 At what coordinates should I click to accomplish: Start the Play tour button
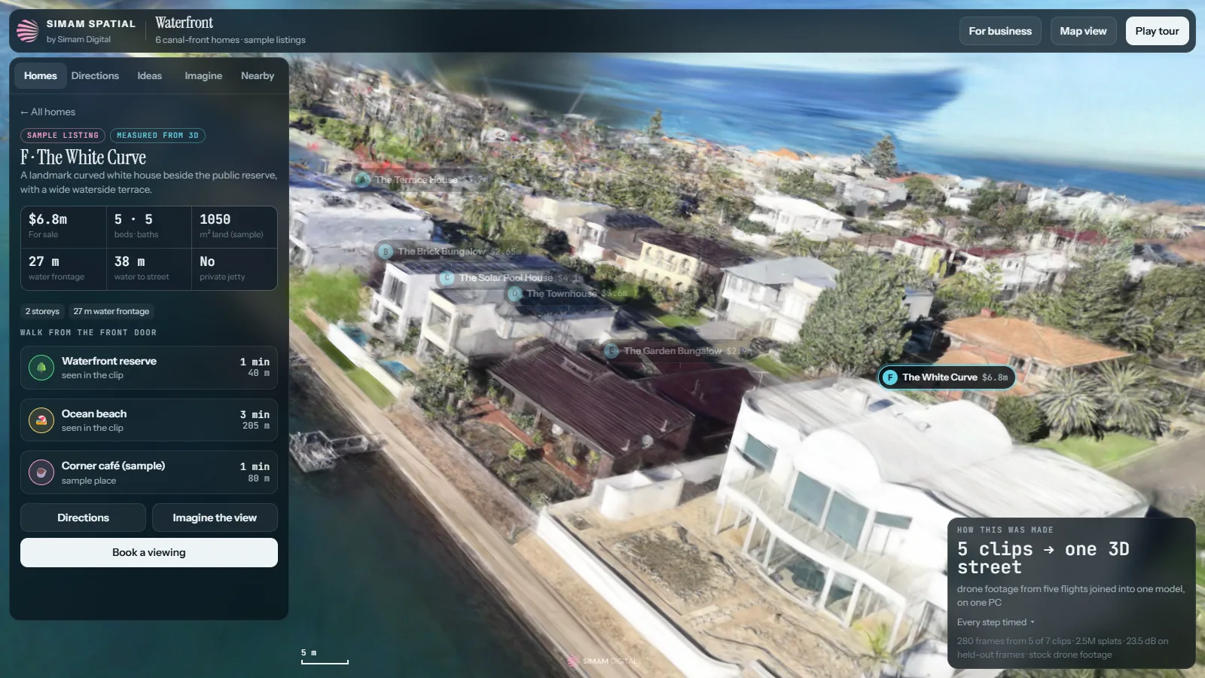(x=1157, y=31)
